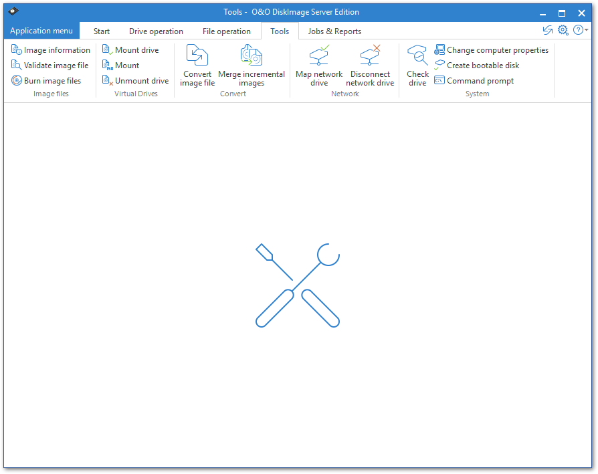Launch Command prompt
The width and height of the screenshot is (598, 474).
point(474,80)
